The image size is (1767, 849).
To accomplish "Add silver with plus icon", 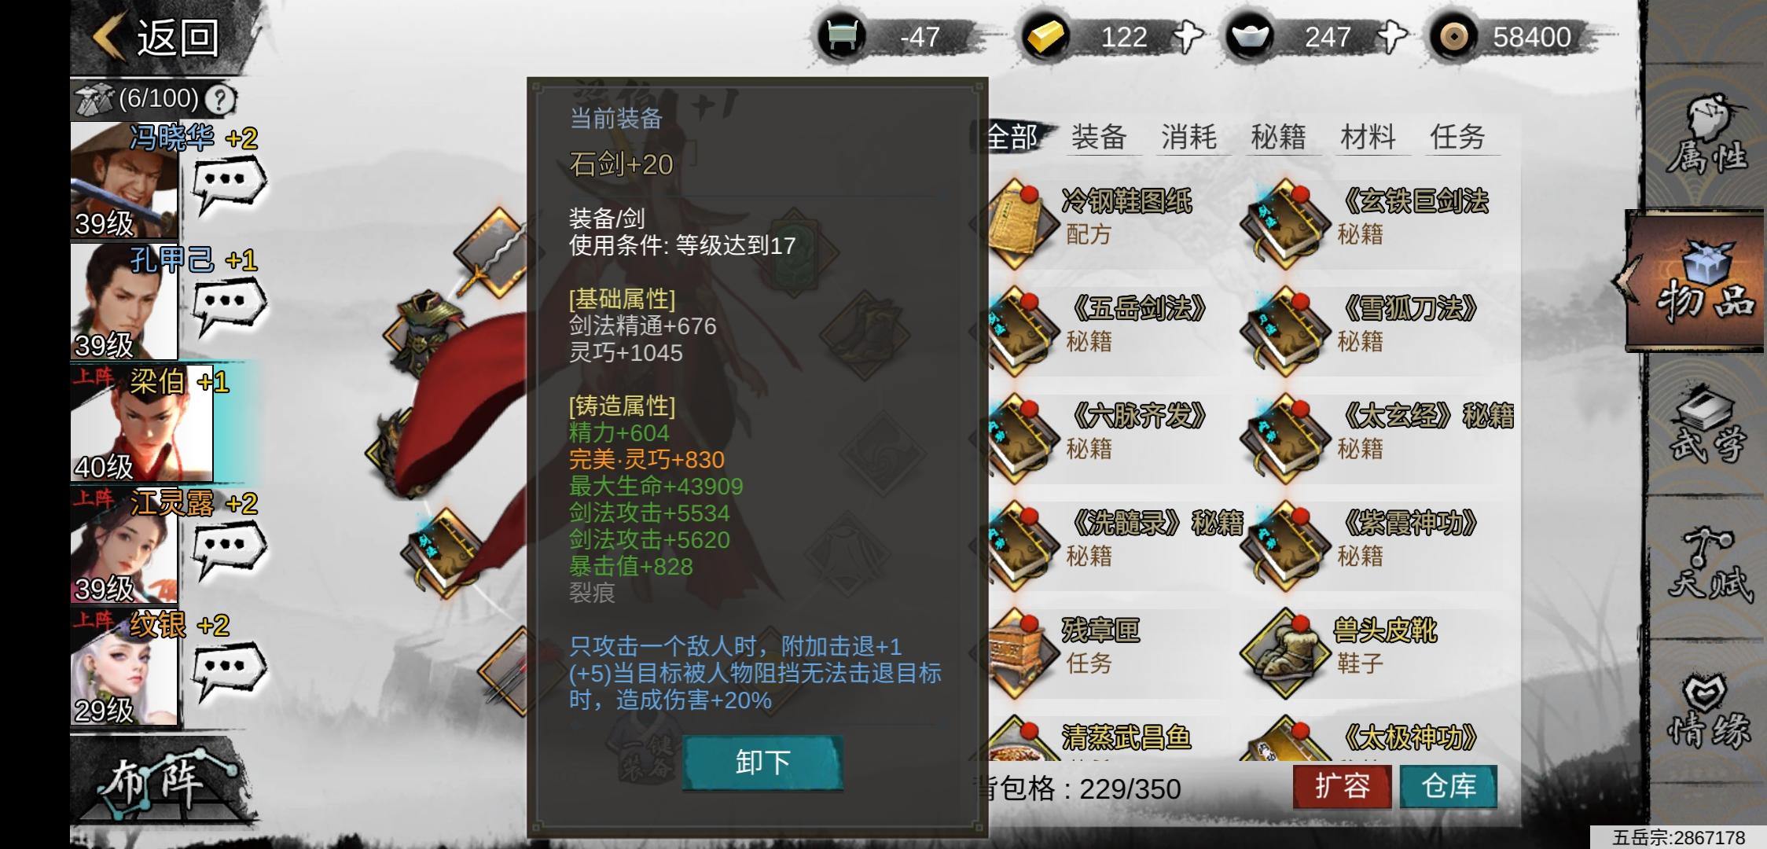I will point(1392,37).
